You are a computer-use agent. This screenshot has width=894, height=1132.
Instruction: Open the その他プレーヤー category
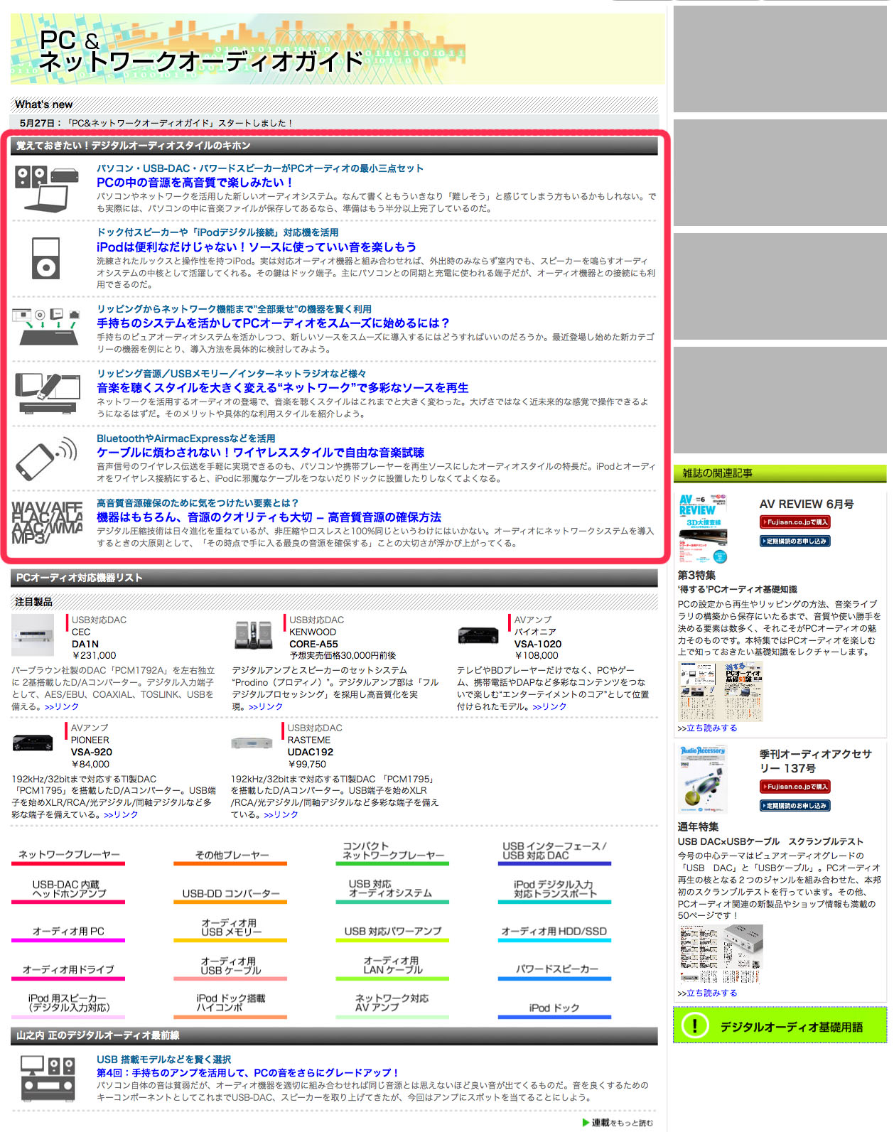230,855
